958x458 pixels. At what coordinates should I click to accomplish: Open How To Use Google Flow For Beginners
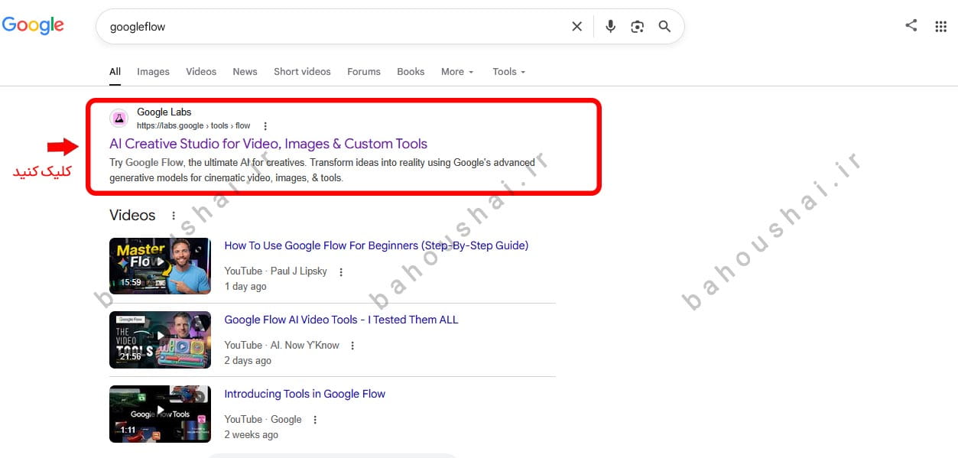point(376,245)
